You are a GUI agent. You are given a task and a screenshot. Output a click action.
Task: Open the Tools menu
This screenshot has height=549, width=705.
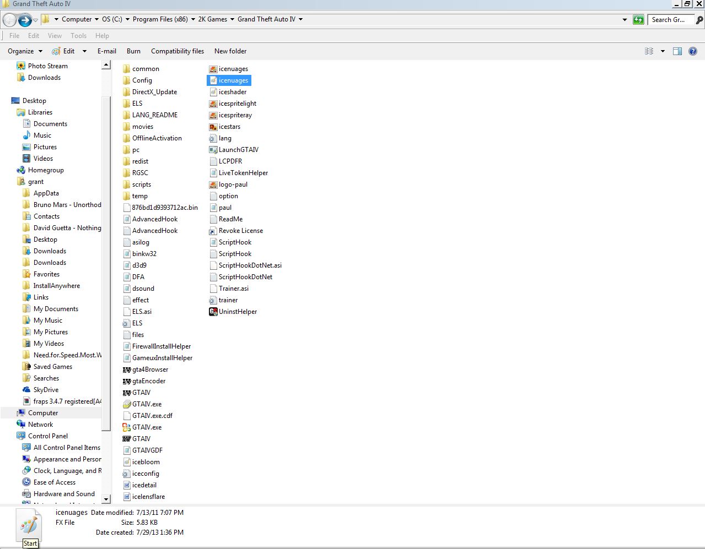(78, 36)
